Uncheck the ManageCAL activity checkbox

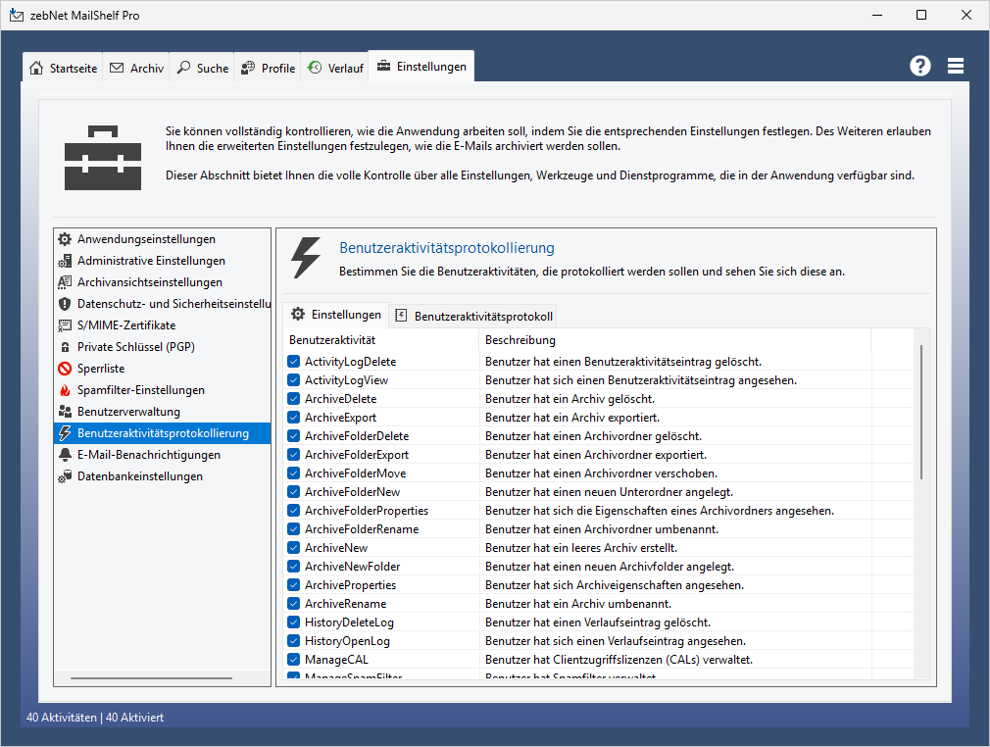click(x=294, y=660)
